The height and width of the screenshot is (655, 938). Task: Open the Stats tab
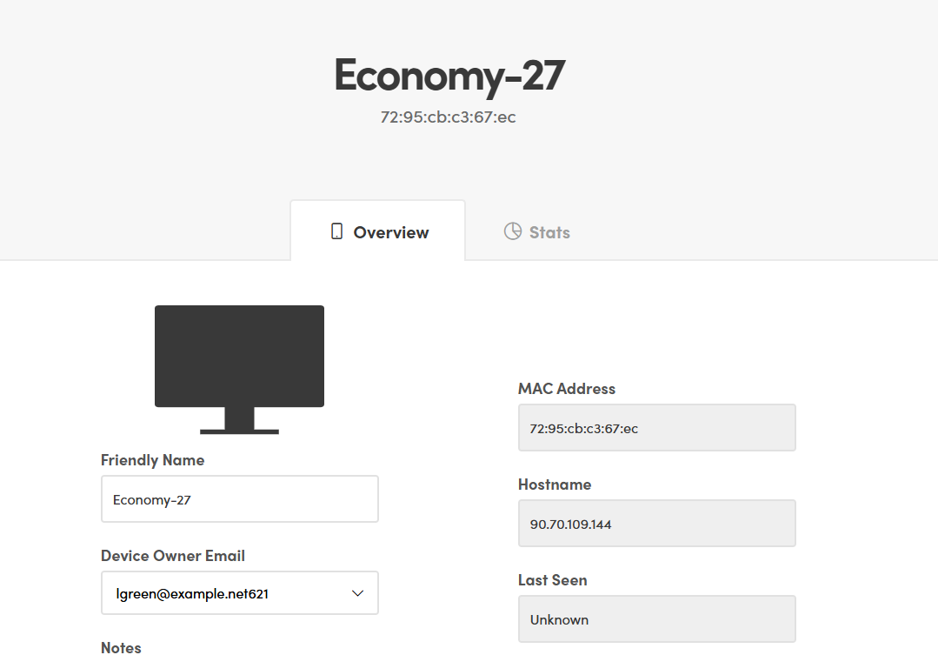[x=536, y=232]
